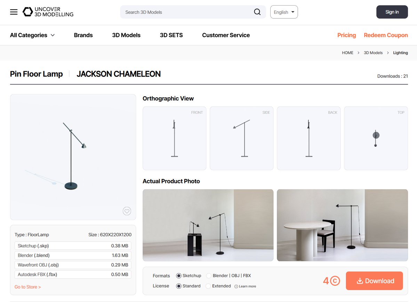Viewport: 417px width, 302px height.
Task: Click the Type : FloorLamp label
Action: (x=32, y=235)
